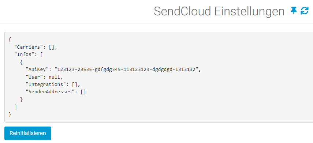
Task: Click the "User" key in the JSON
Action: pyautogui.click(x=34, y=77)
